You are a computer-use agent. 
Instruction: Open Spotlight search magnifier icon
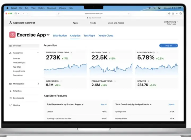point(154,8)
